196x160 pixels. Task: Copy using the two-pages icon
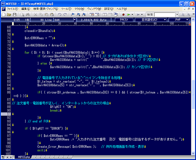click(x=41, y=15)
